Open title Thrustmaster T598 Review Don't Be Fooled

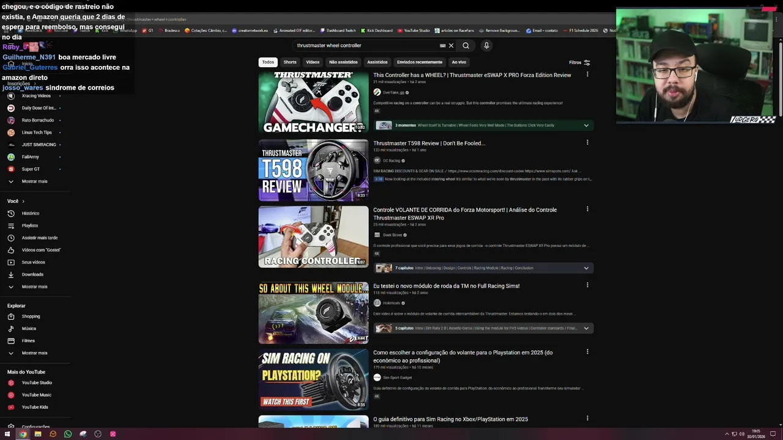(429, 143)
